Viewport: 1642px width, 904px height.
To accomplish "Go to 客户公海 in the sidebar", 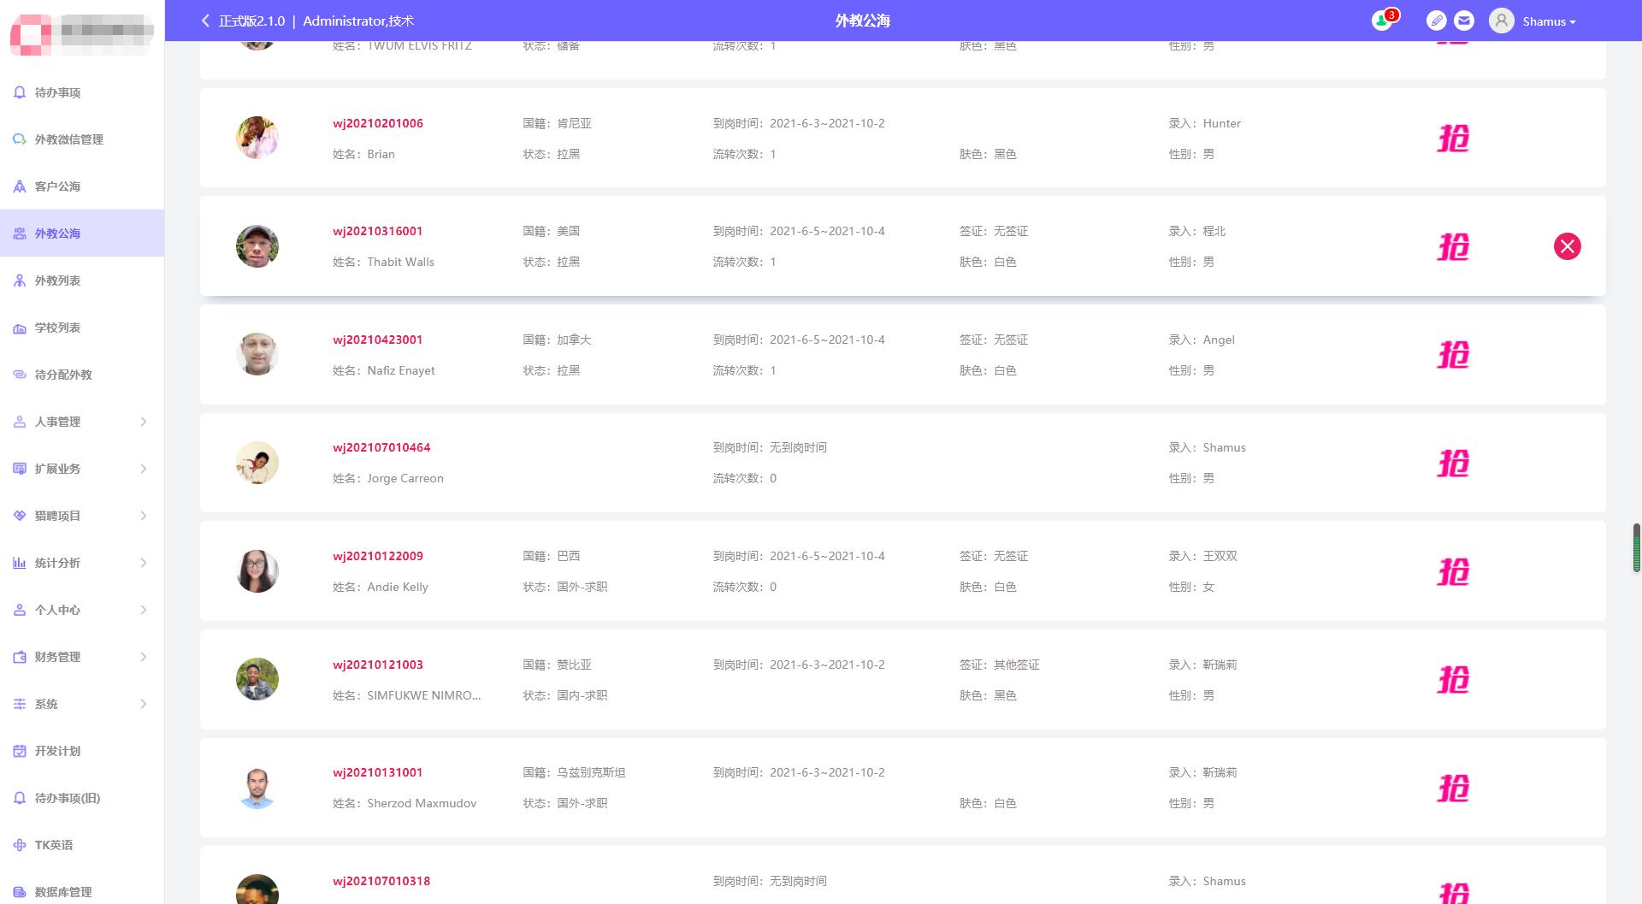I will (57, 186).
